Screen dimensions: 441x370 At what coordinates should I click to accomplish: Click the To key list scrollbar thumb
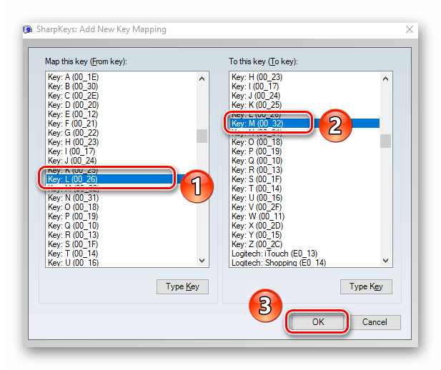click(x=385, y=141)
